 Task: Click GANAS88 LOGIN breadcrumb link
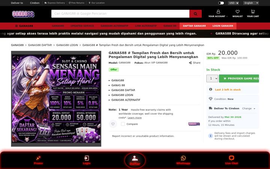point(67,45)
